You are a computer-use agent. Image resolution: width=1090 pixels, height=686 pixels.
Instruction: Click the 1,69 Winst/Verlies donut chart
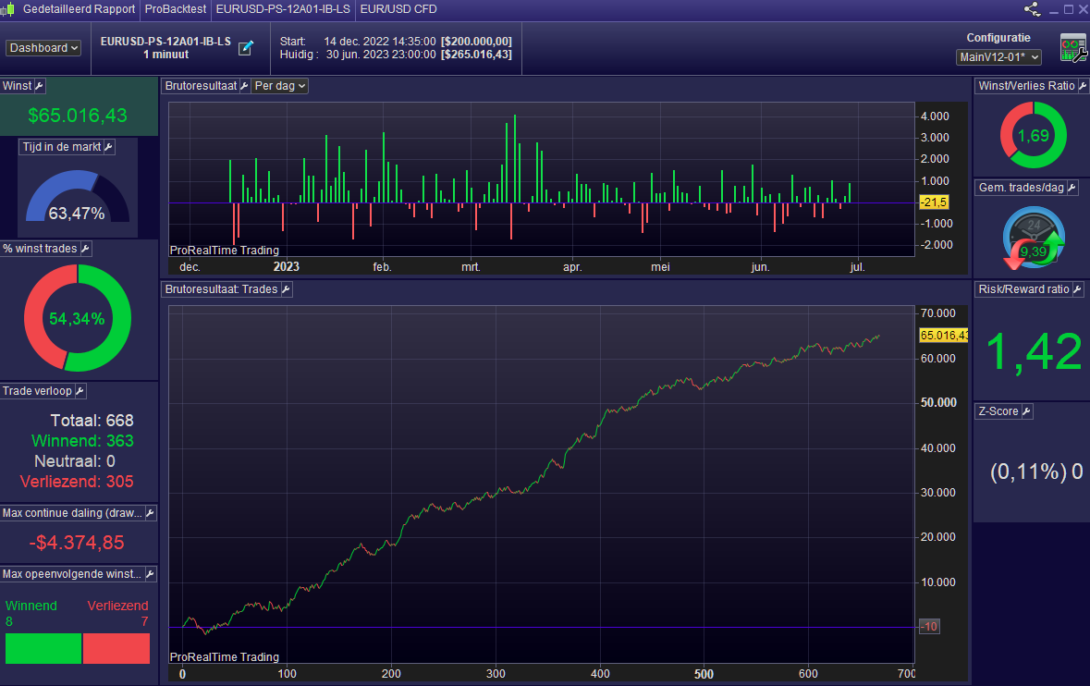pyautogui.click(x=1033, y=136)
